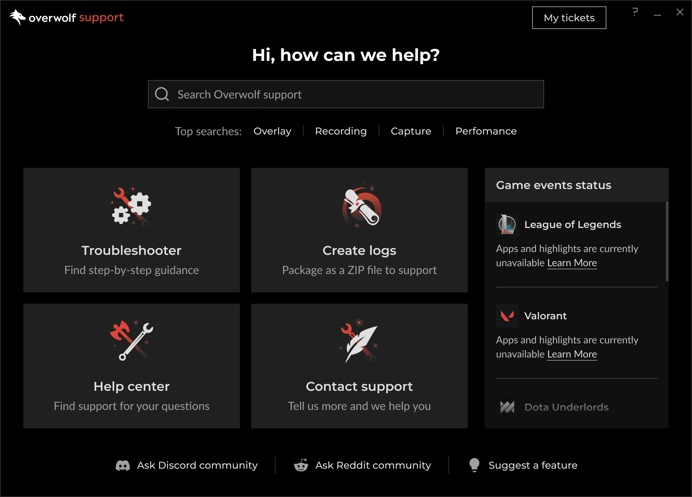Click the Reddit alien icon
692x497 pixels.
[301, 465]
